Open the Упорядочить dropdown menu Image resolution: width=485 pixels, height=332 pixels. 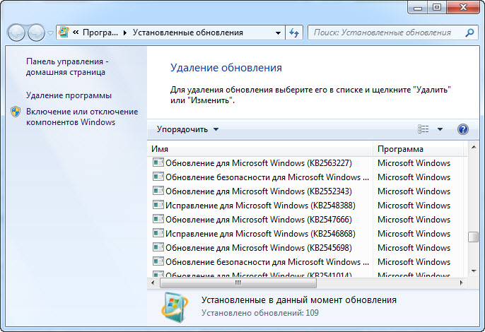click(187, 129)
